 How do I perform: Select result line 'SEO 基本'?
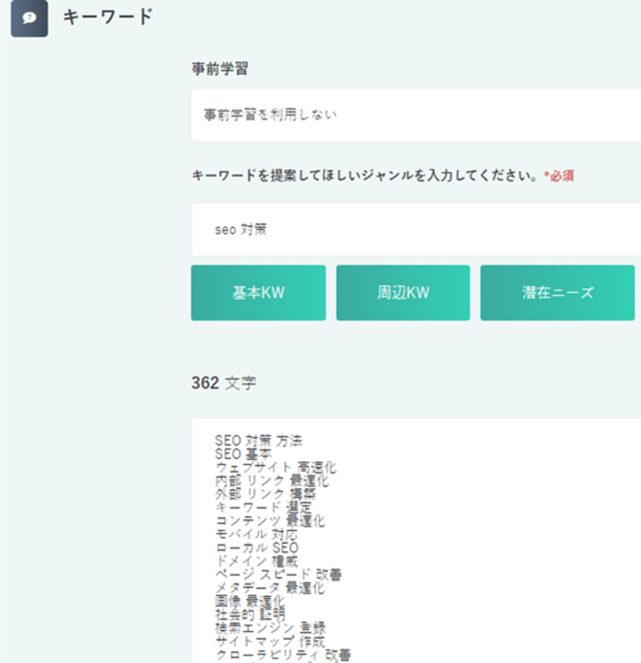click(x=244, y=454)
